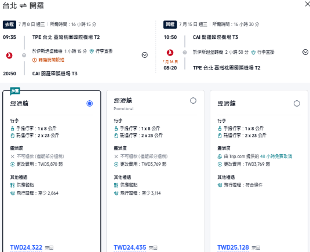Click Turkish Airlines logo on outbound flight

(x=9, y=56)
